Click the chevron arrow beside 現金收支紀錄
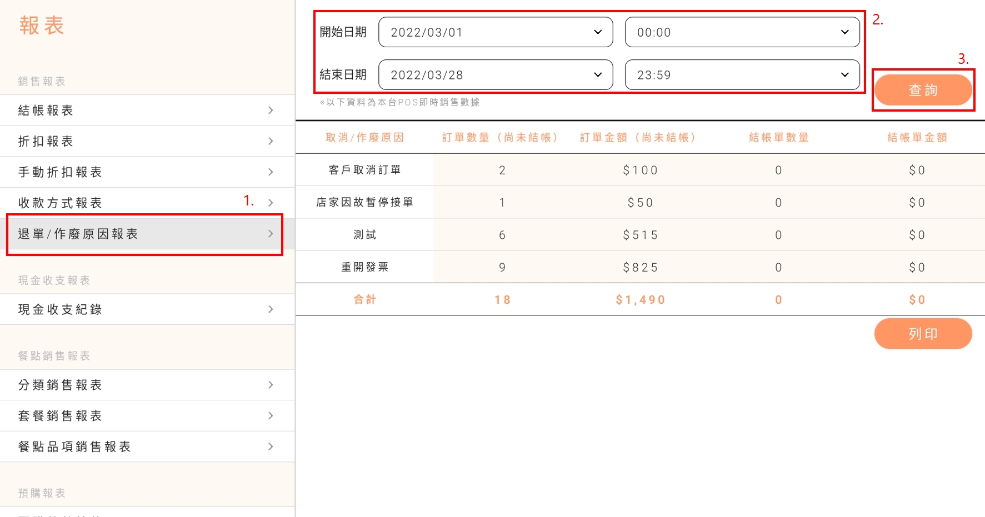The height and width of the screenshot is (517, 985). coord(271,309)
